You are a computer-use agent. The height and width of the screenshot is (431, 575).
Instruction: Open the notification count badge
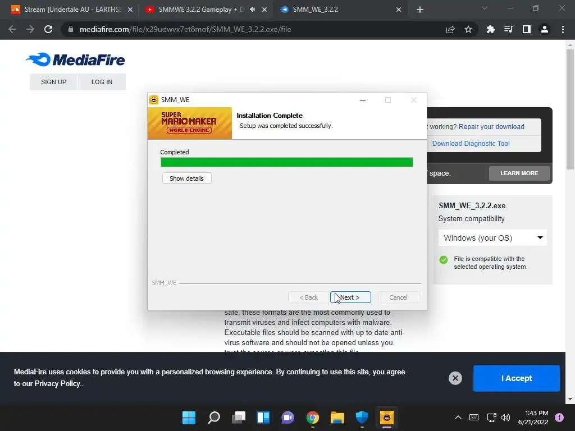click(x=559, y=418)
